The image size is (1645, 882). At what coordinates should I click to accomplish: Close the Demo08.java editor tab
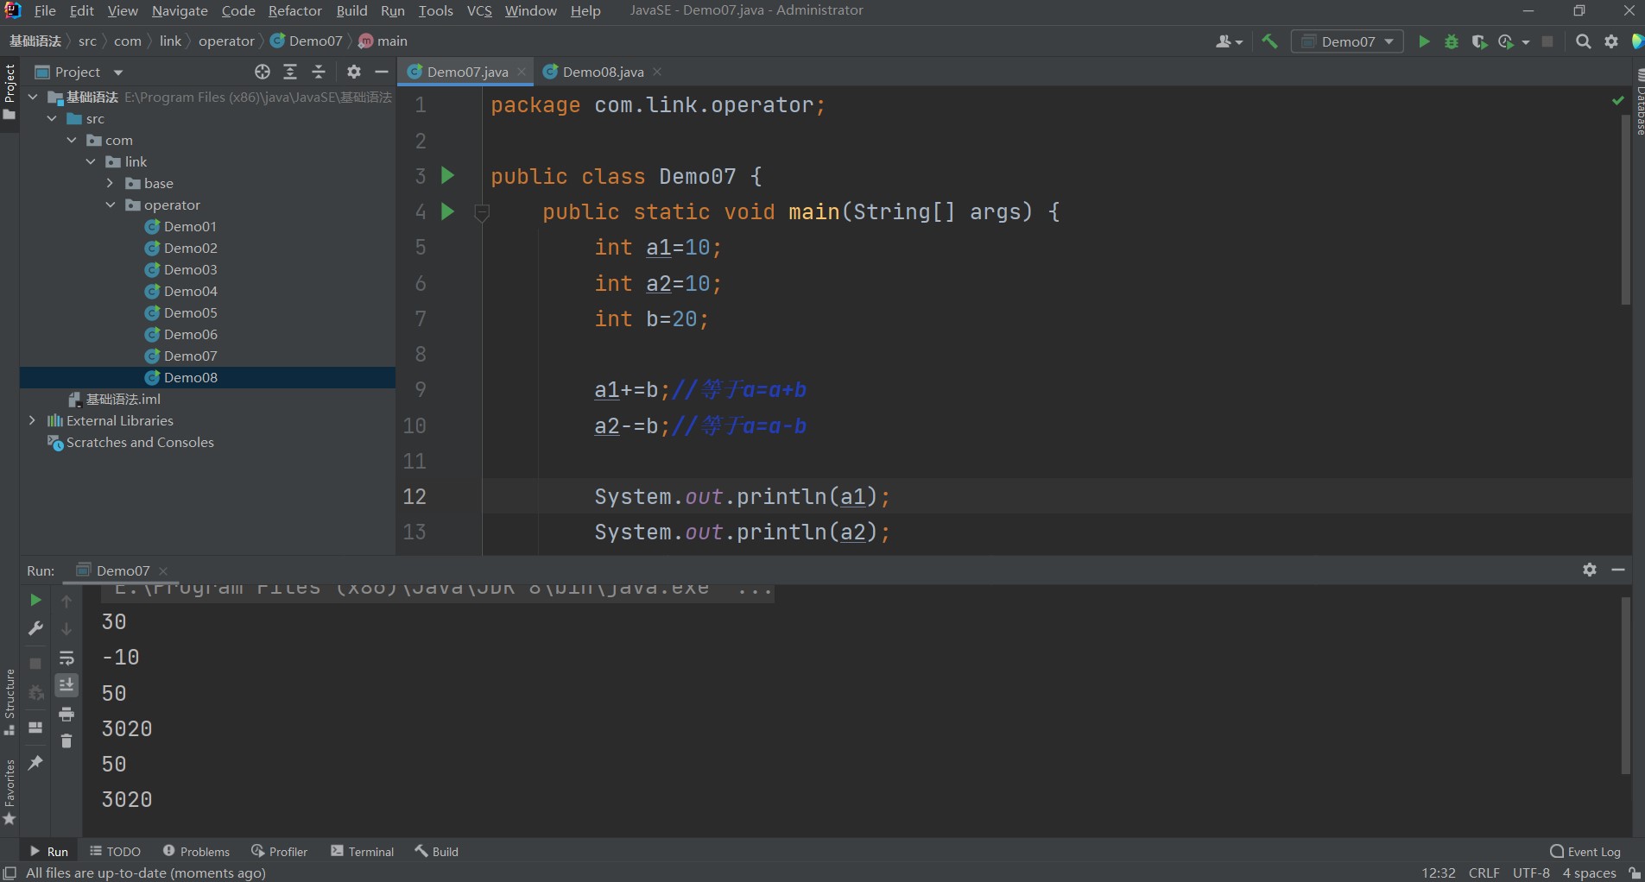click(657, 72)
